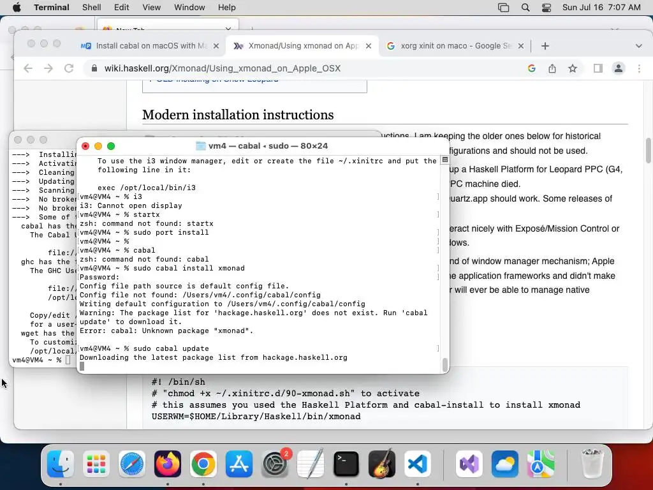Click the 'exec /opt/local/bin/i3' line
653x490 pixels.
[147, 188]
